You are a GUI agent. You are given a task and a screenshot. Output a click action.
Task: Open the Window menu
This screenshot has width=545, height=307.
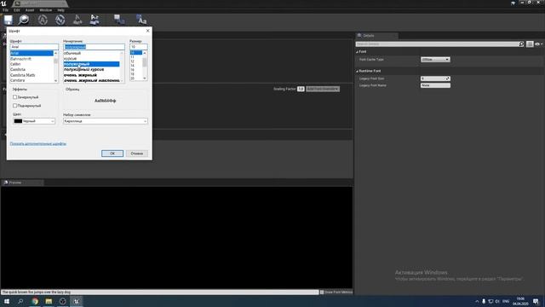click(45, 10)
